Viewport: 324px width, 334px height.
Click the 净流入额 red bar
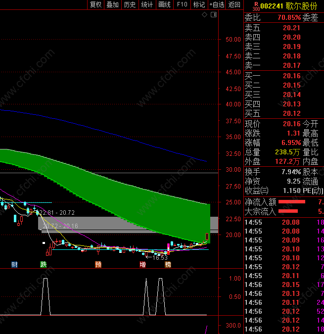click(x=292, y=201)
